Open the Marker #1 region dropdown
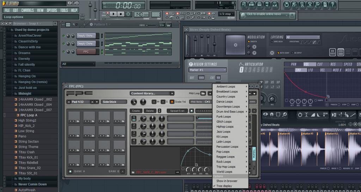Screen dimensions: 361x192 207,70
